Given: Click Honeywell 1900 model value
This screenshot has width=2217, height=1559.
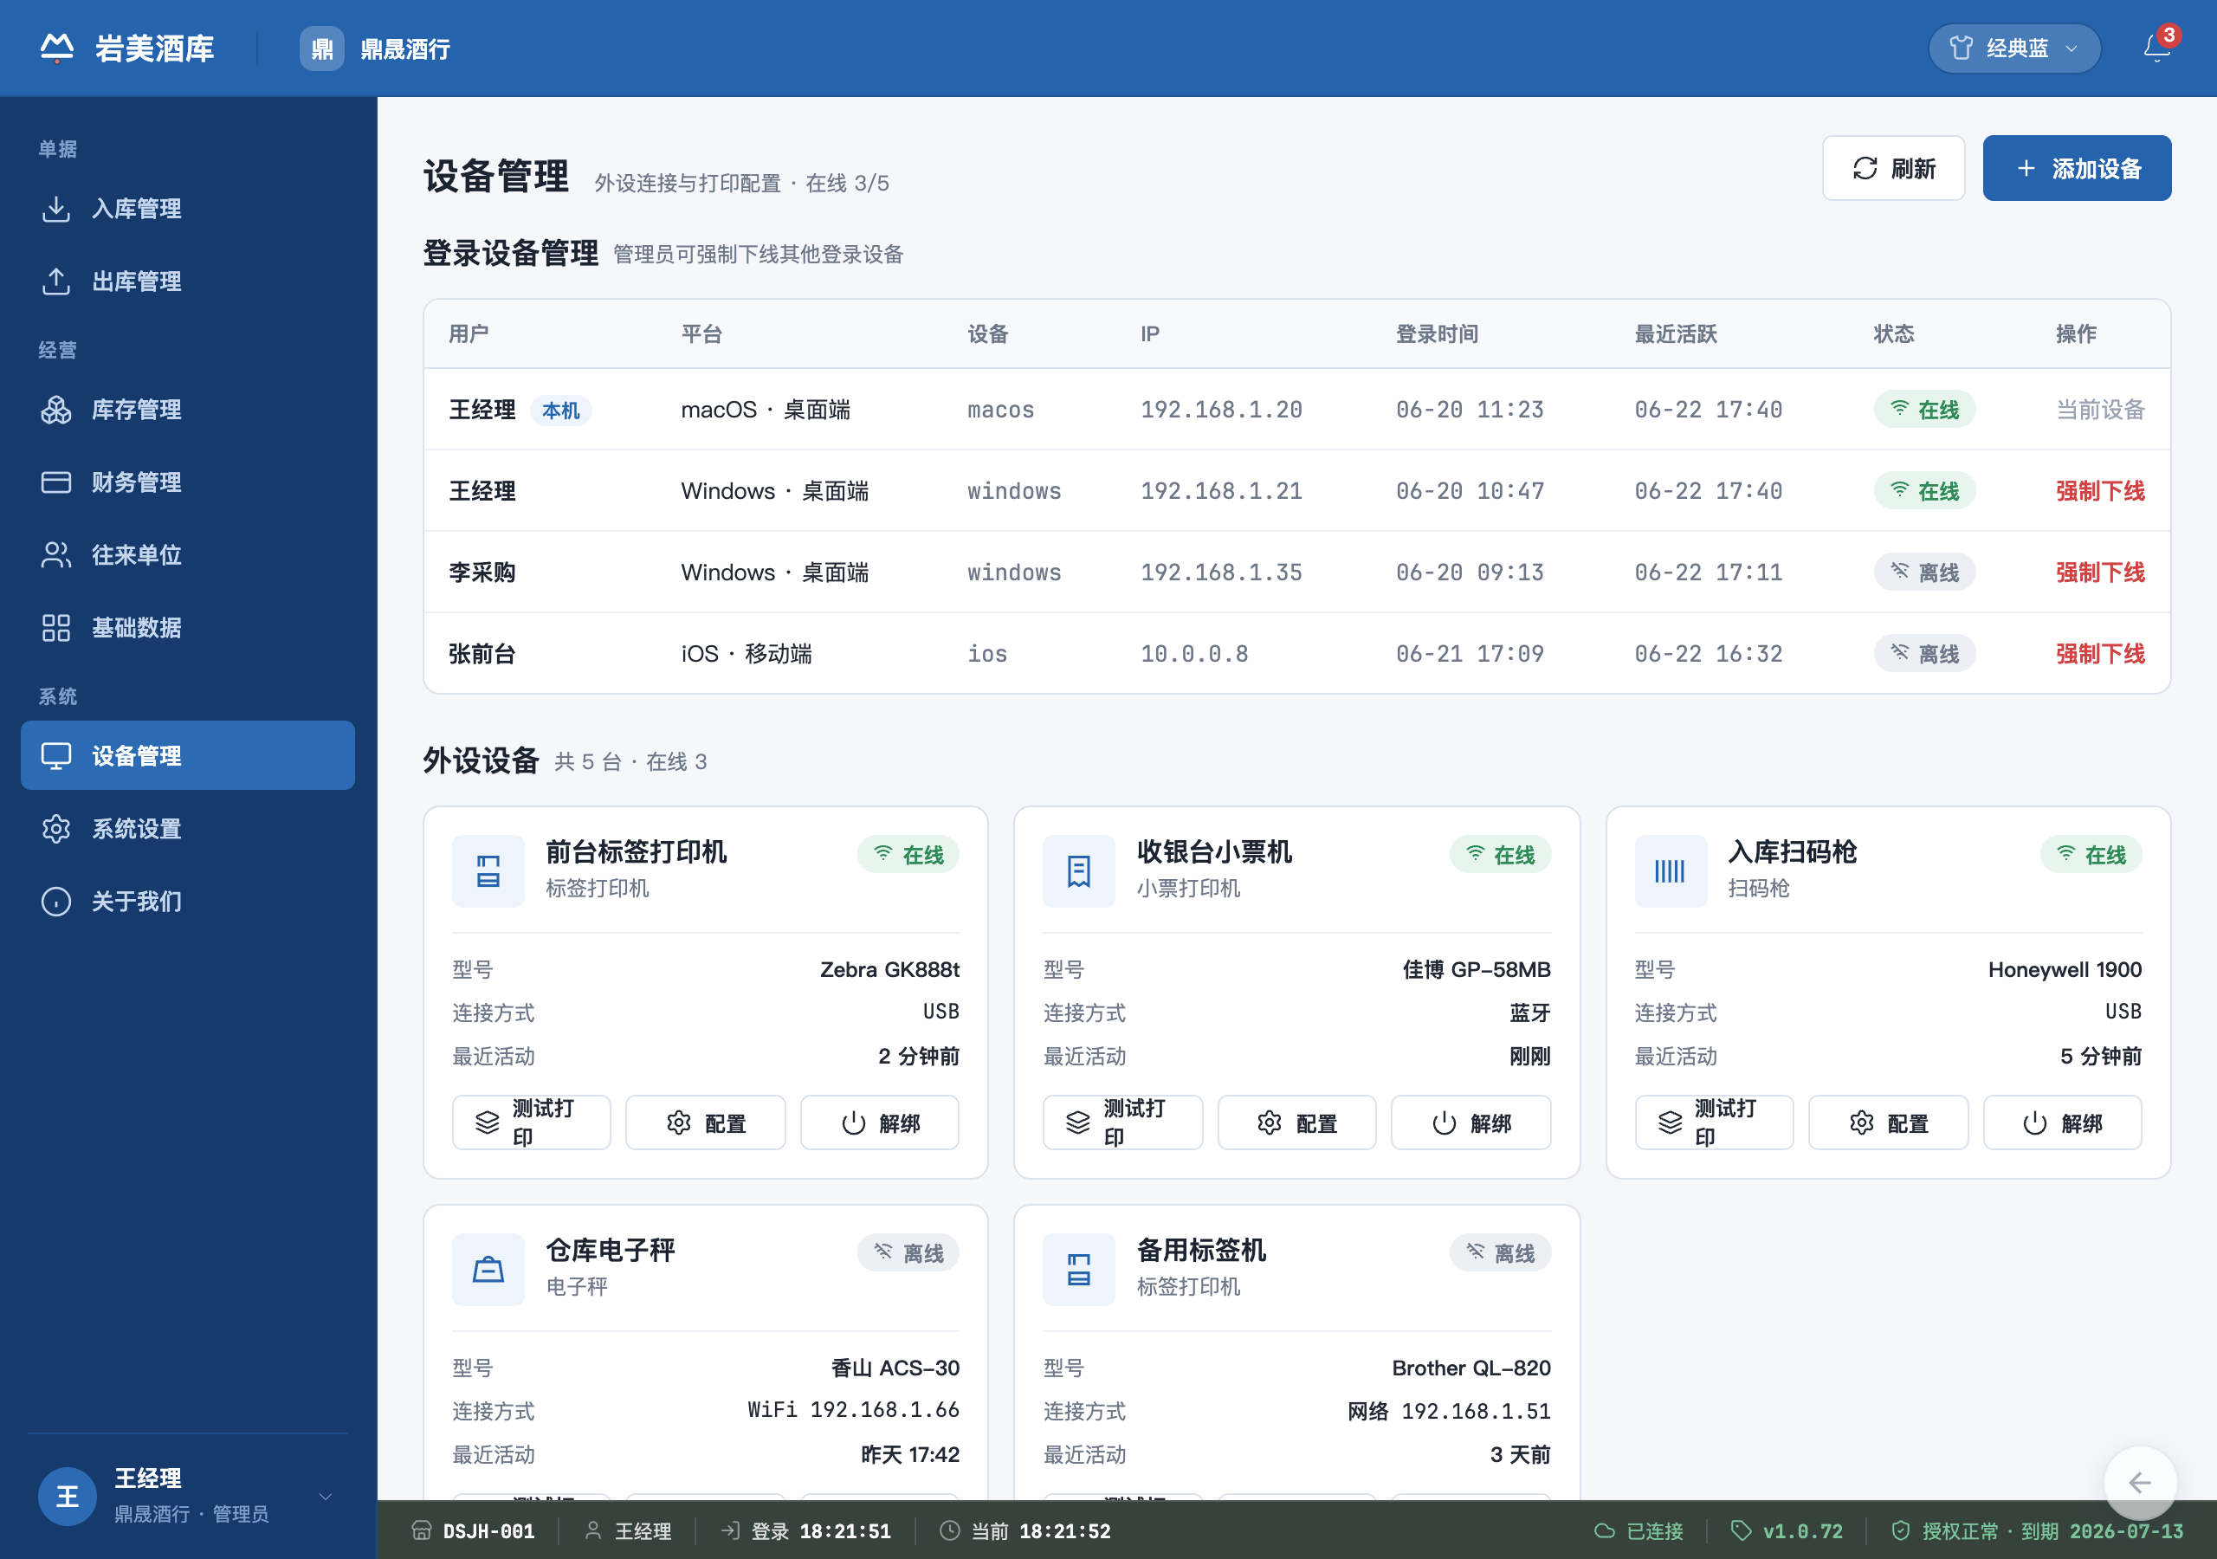Looking at the screenshot, I should 2065,970.
